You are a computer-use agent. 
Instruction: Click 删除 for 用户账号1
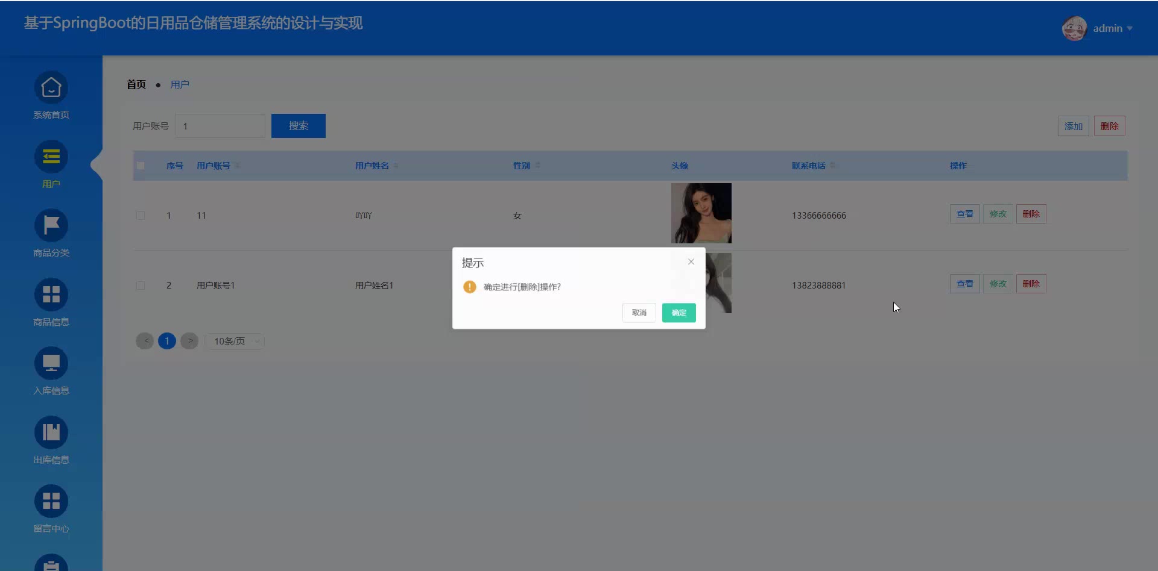(1031, 284)
